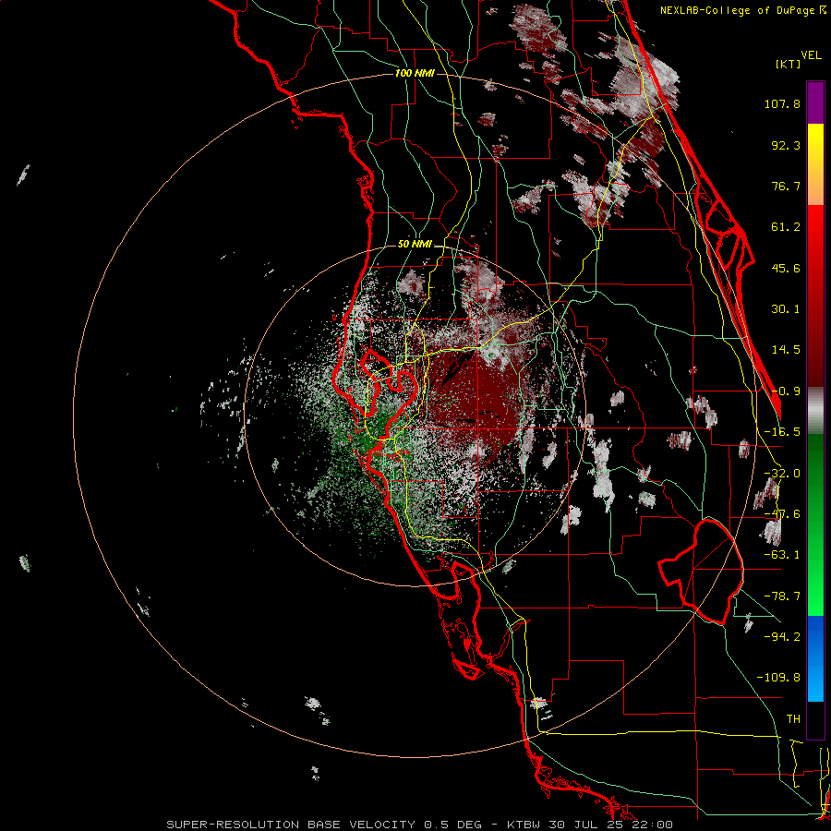The image size is (831, 831).
Task: Select the -78.7 scale value
Action: click(x=782, y=596)
